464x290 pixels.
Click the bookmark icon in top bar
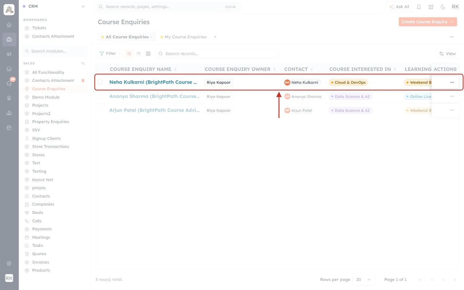click(419, 7)
